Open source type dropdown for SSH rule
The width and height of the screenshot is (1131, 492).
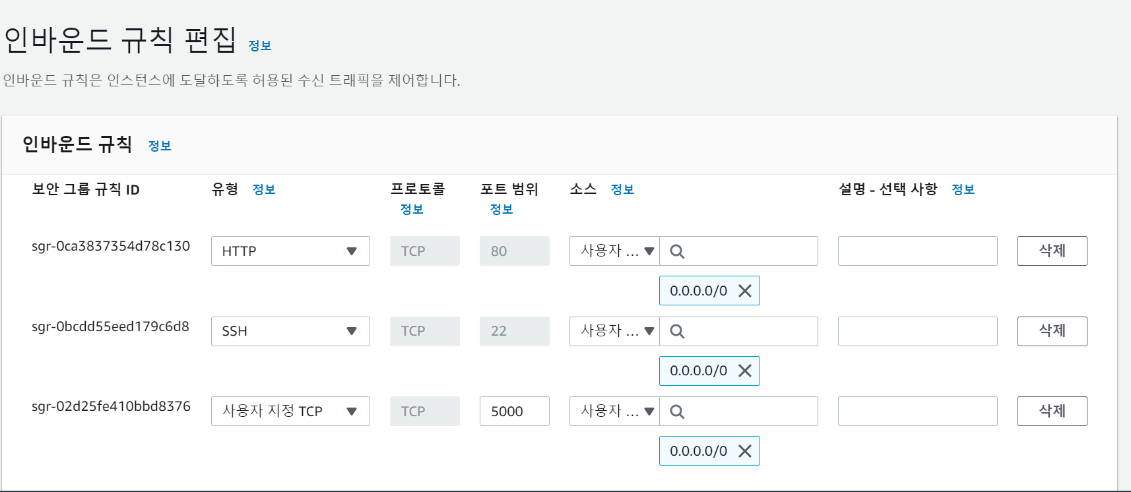[x=614, y=331]
